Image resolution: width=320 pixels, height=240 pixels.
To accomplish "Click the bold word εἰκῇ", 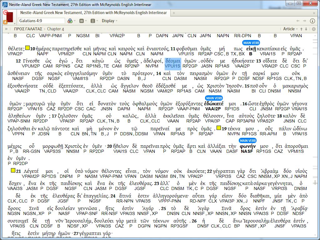I will point(251,49).
